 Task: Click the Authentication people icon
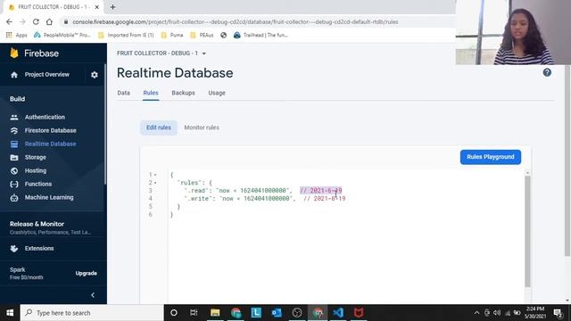click(x=14, y=117)
